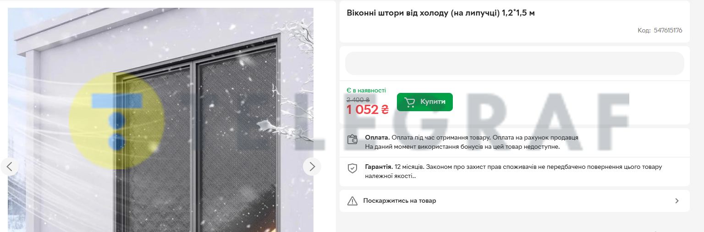Click the green Є в наявності status

366,91
